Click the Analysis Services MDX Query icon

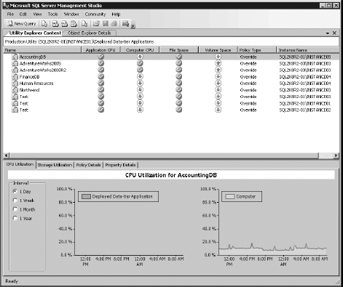[x=55, y=23]
